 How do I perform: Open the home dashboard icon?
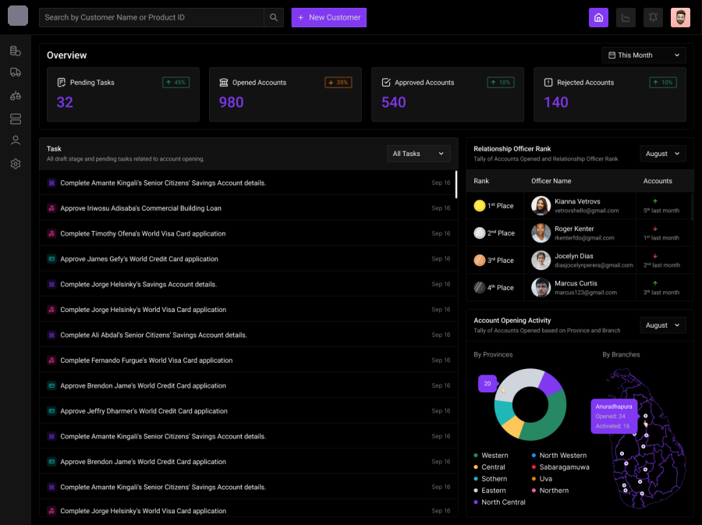pyautogui.click(x=598, y=17)
